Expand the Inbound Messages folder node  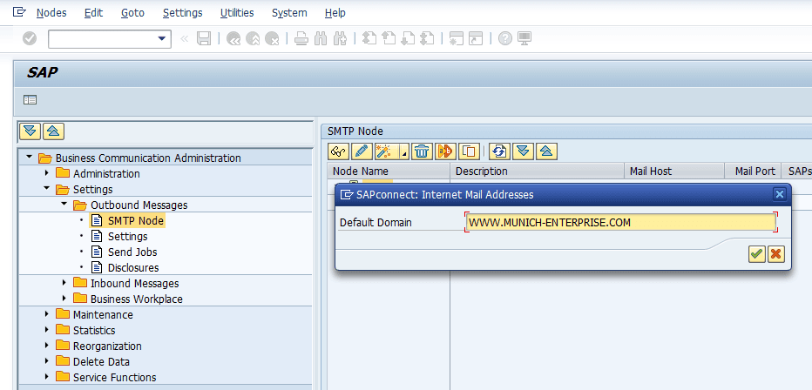click(x=64, y=283)
